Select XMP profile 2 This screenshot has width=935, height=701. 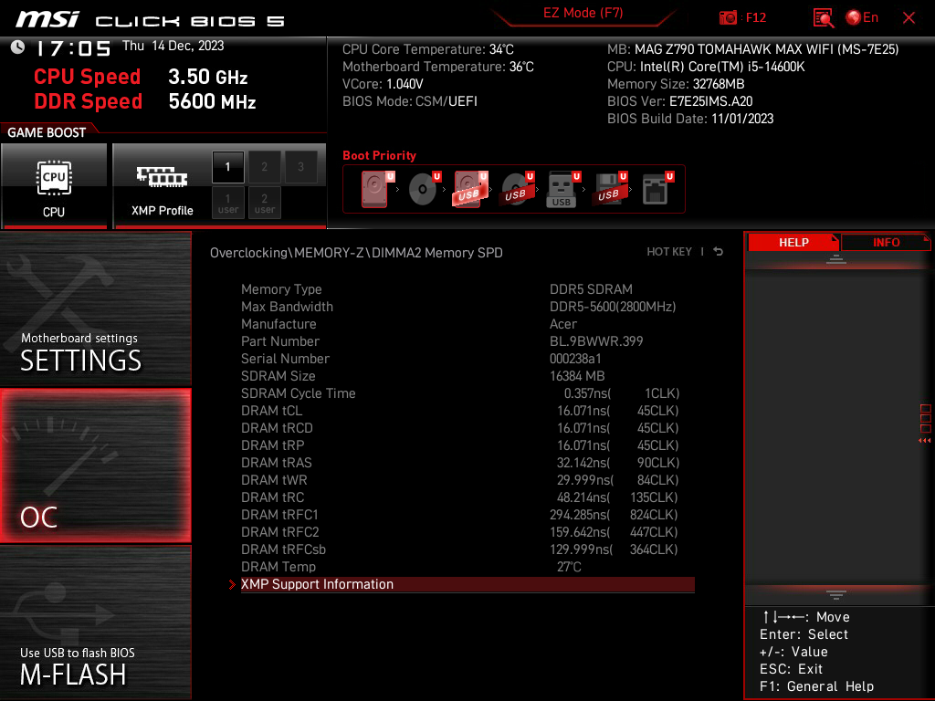264,167
